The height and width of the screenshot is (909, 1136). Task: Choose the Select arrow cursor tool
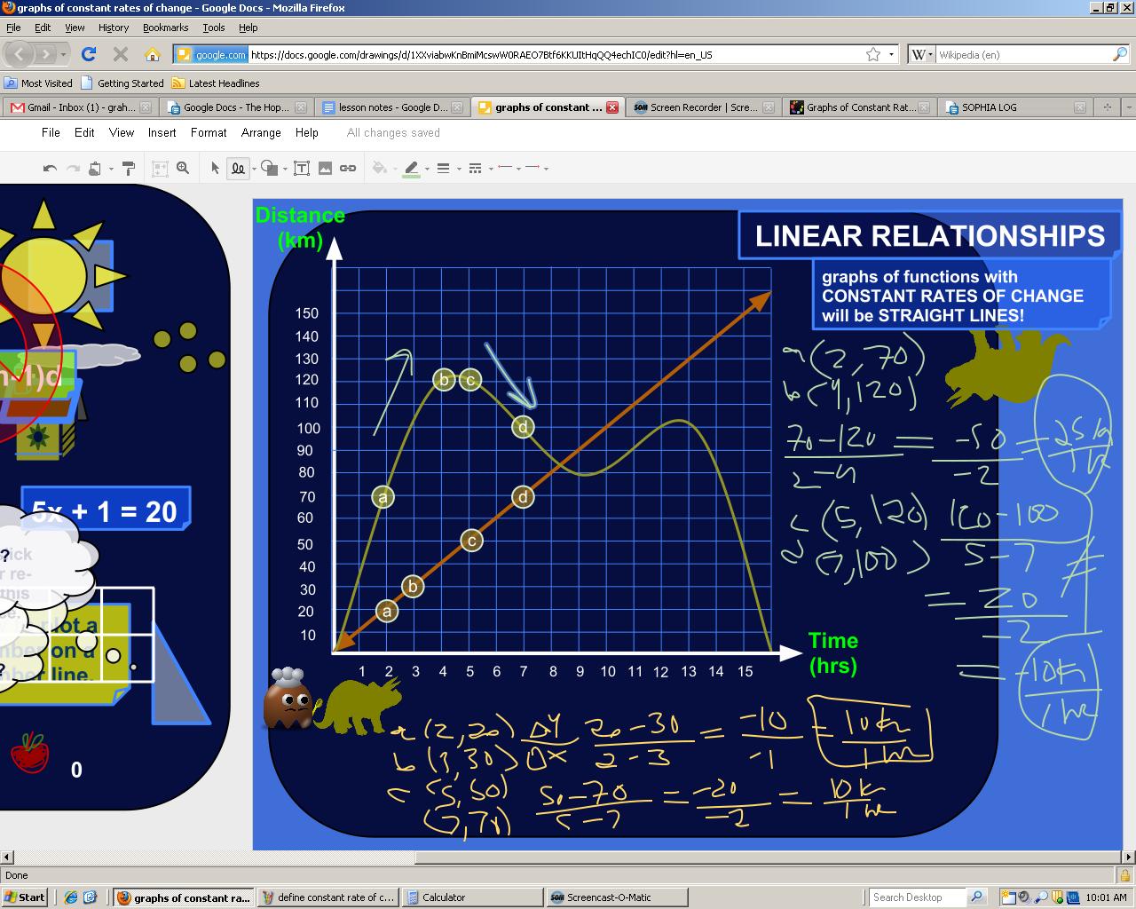click(215, 168)
